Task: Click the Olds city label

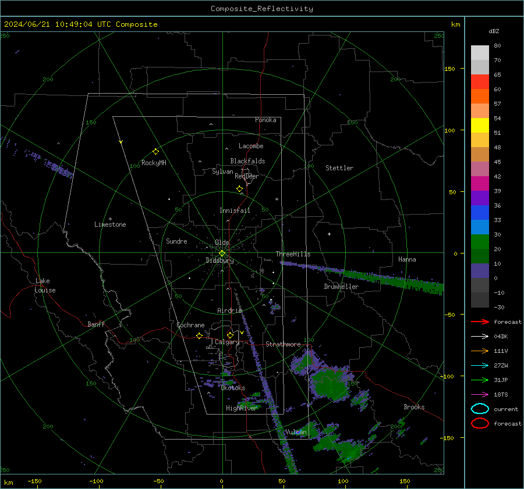Action: click(222, 242)
